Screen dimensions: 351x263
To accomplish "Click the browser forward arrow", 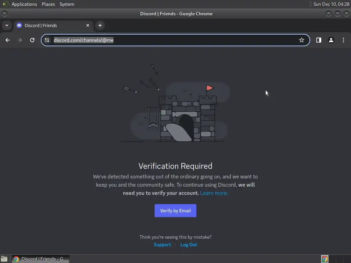I will (20, 40).
